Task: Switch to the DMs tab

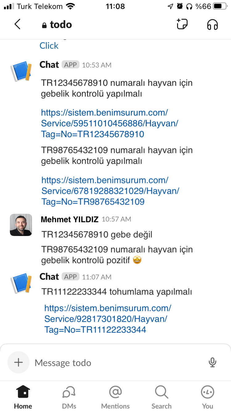Action: pos(69,397)
